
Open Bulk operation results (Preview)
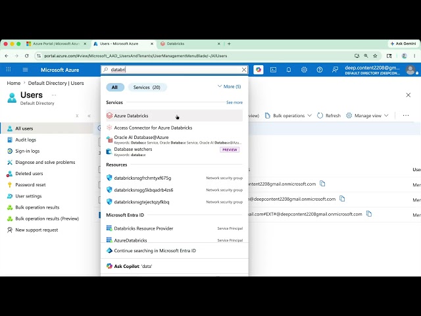pos(47,219)
